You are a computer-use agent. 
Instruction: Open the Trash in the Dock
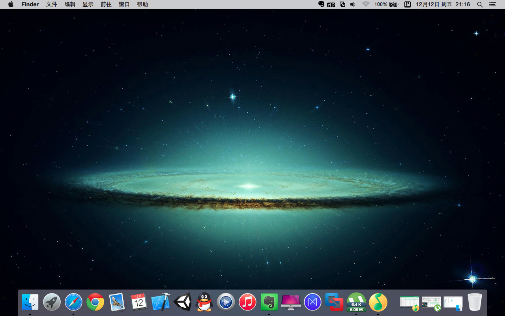coord(475,302)
